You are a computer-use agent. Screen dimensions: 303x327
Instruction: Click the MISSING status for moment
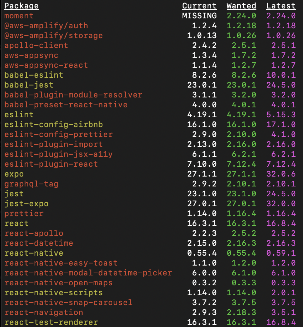(199, 16)
